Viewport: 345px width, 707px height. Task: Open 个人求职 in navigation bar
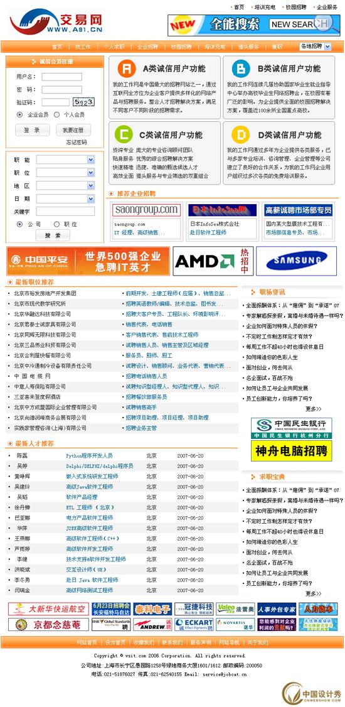point(114,47)
